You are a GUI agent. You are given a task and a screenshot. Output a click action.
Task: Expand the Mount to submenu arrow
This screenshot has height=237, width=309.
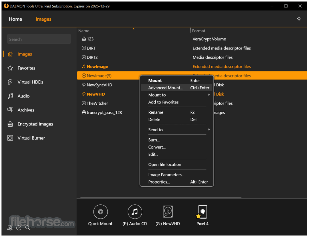point(209,95)
